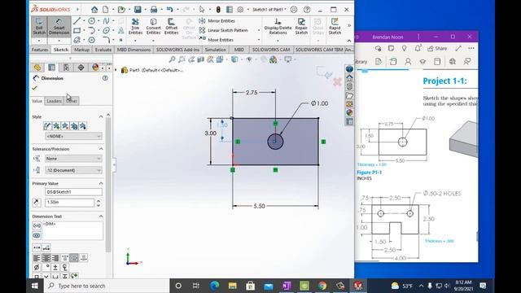Click the 1.50in value field

click(x=69, y=203)
